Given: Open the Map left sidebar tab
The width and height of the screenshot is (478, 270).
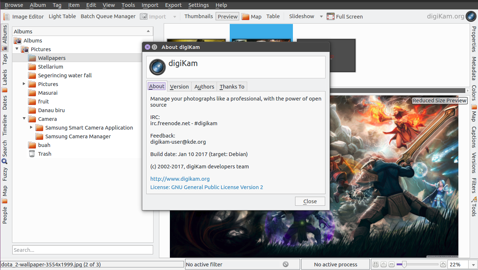Looking at the screenshot, I should (x=5, y=194).
